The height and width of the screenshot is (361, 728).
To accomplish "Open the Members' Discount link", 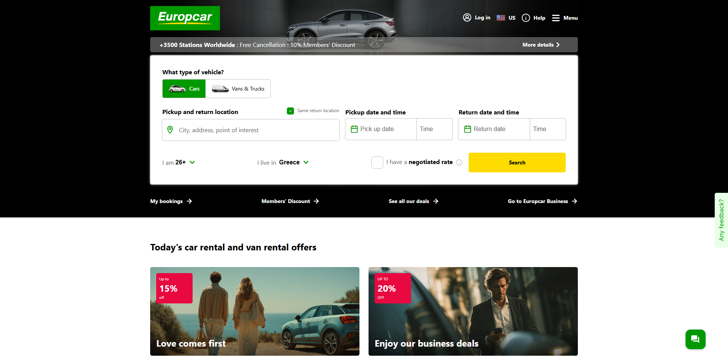I will pyautogui.click(x=290, y=201).
